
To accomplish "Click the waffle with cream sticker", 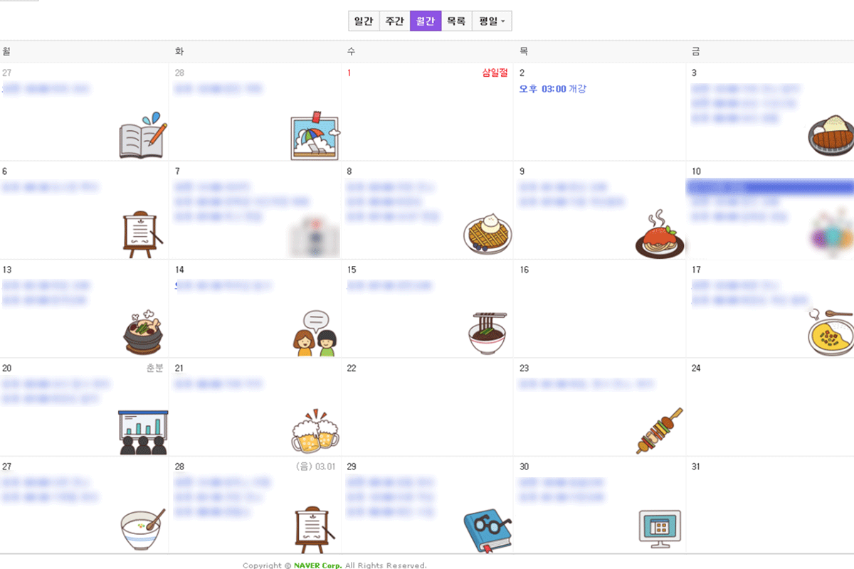I will [x=487, y=234].
